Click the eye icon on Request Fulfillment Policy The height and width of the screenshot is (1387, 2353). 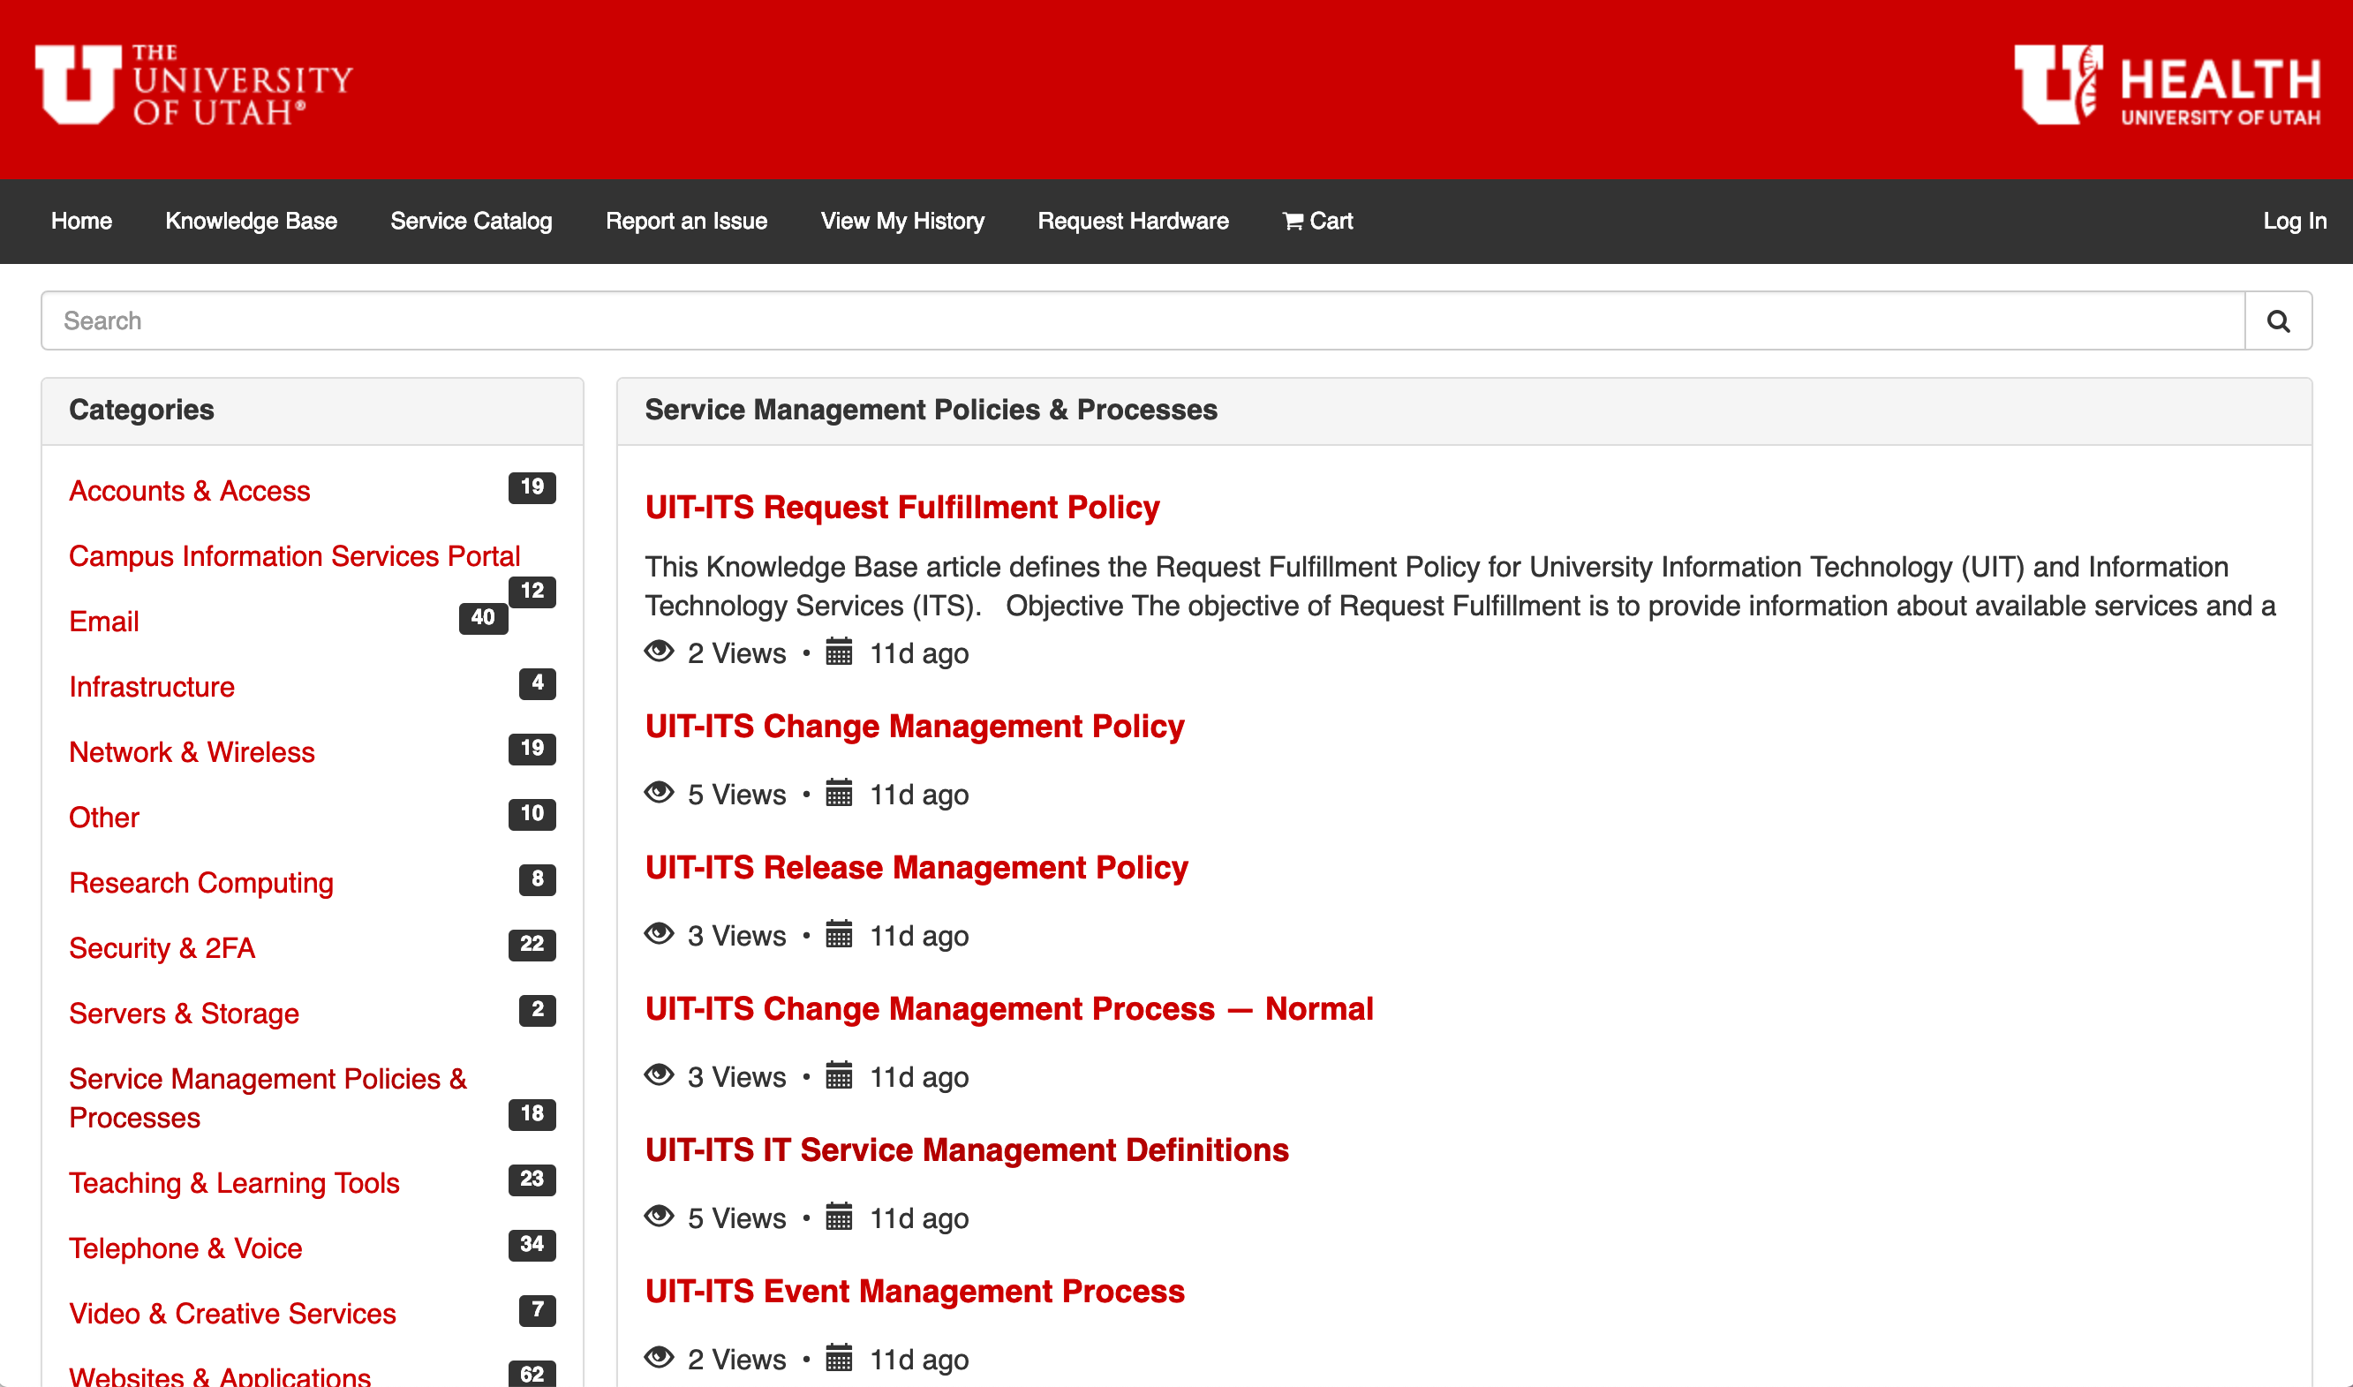[660, 654]
